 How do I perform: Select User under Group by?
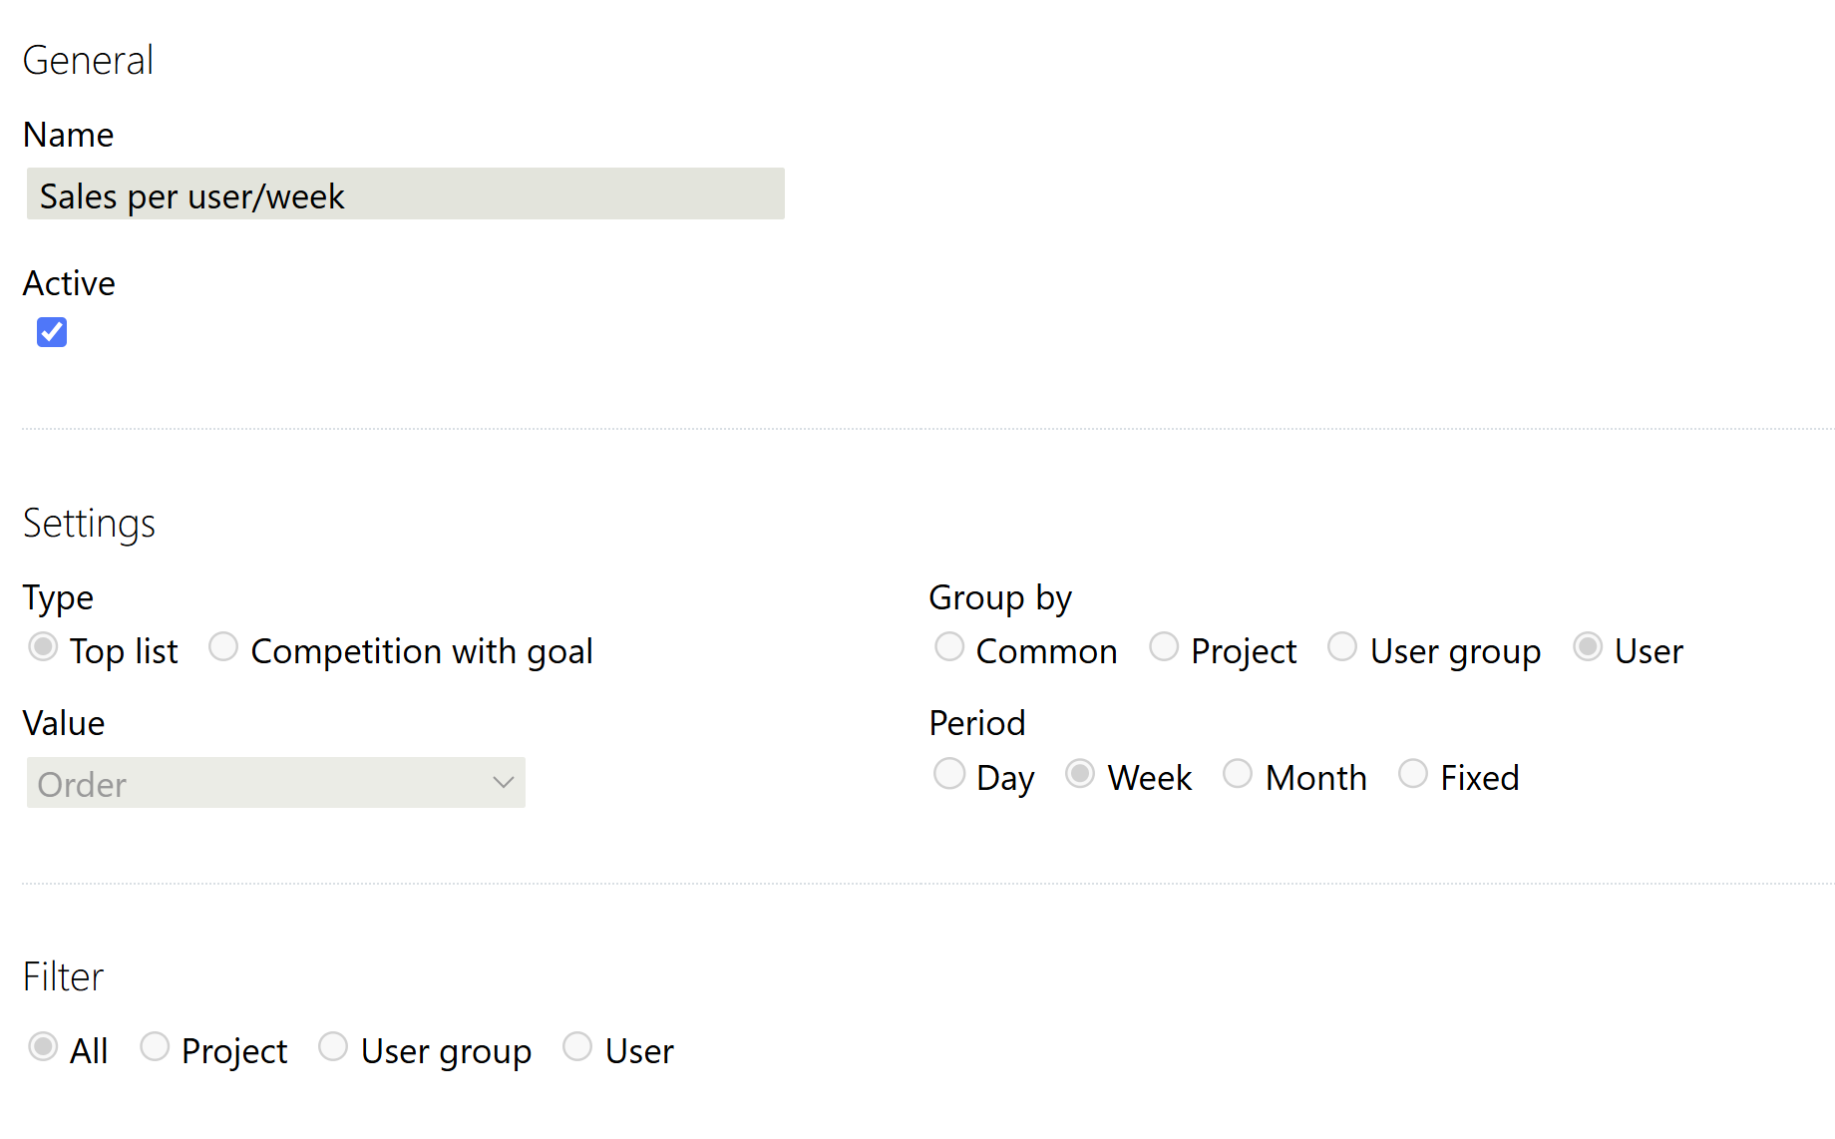(1588, 647)
